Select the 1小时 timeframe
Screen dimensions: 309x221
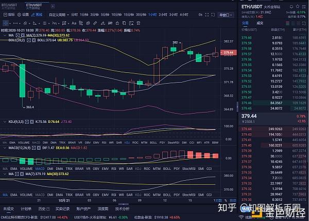tap(152, 14)
